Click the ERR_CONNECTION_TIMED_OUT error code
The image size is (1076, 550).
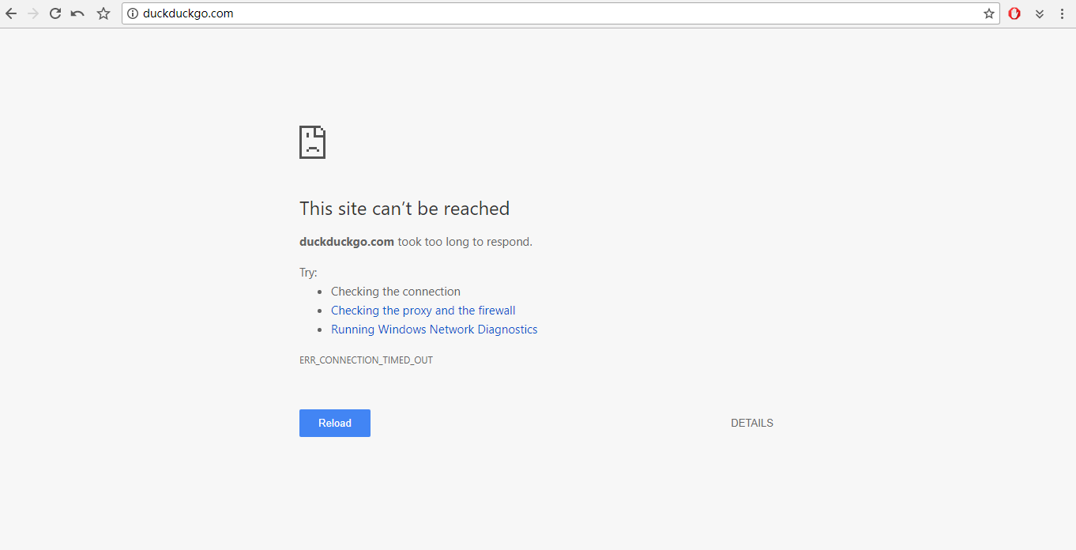pyautogui.click(x=367, y=360)
